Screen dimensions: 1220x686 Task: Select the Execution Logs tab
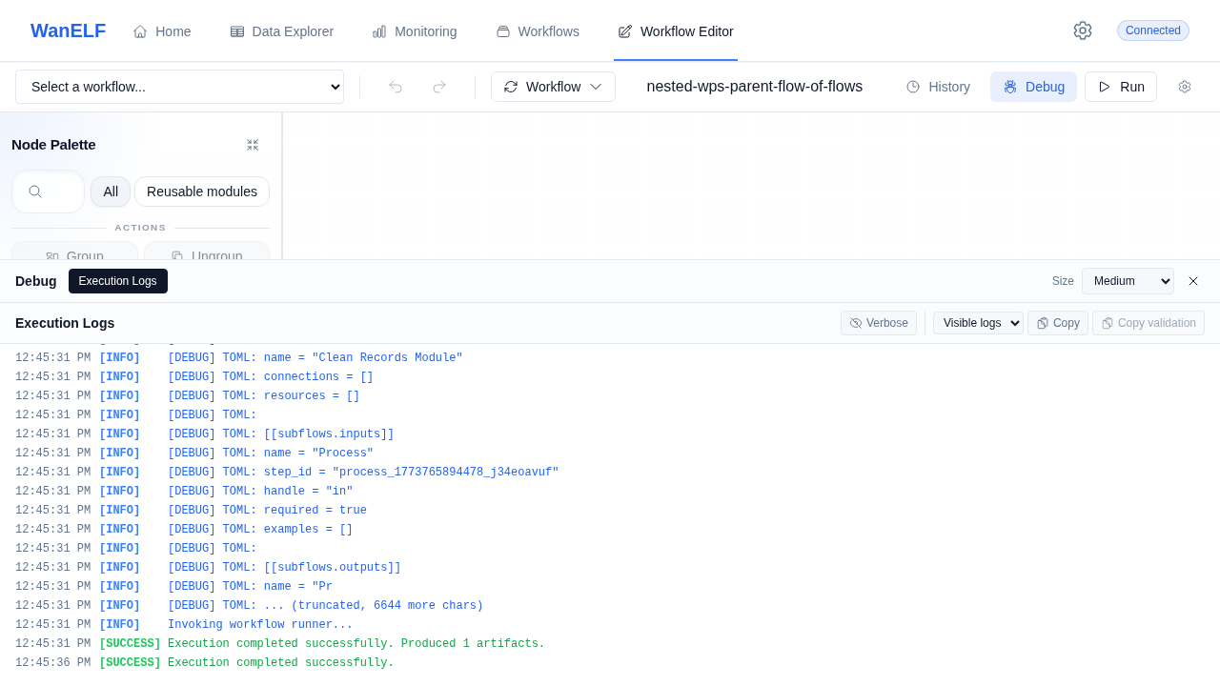coord(118,281)
